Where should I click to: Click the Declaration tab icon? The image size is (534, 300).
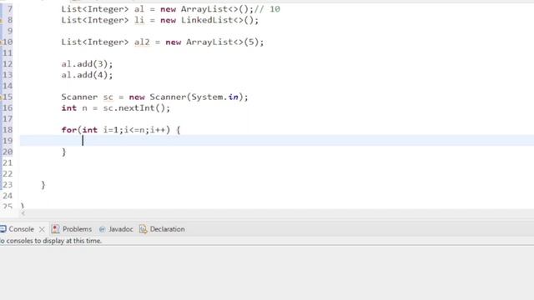pos(143,229)
